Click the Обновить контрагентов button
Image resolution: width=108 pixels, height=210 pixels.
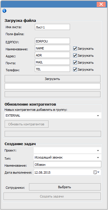[x=26, y=124]
